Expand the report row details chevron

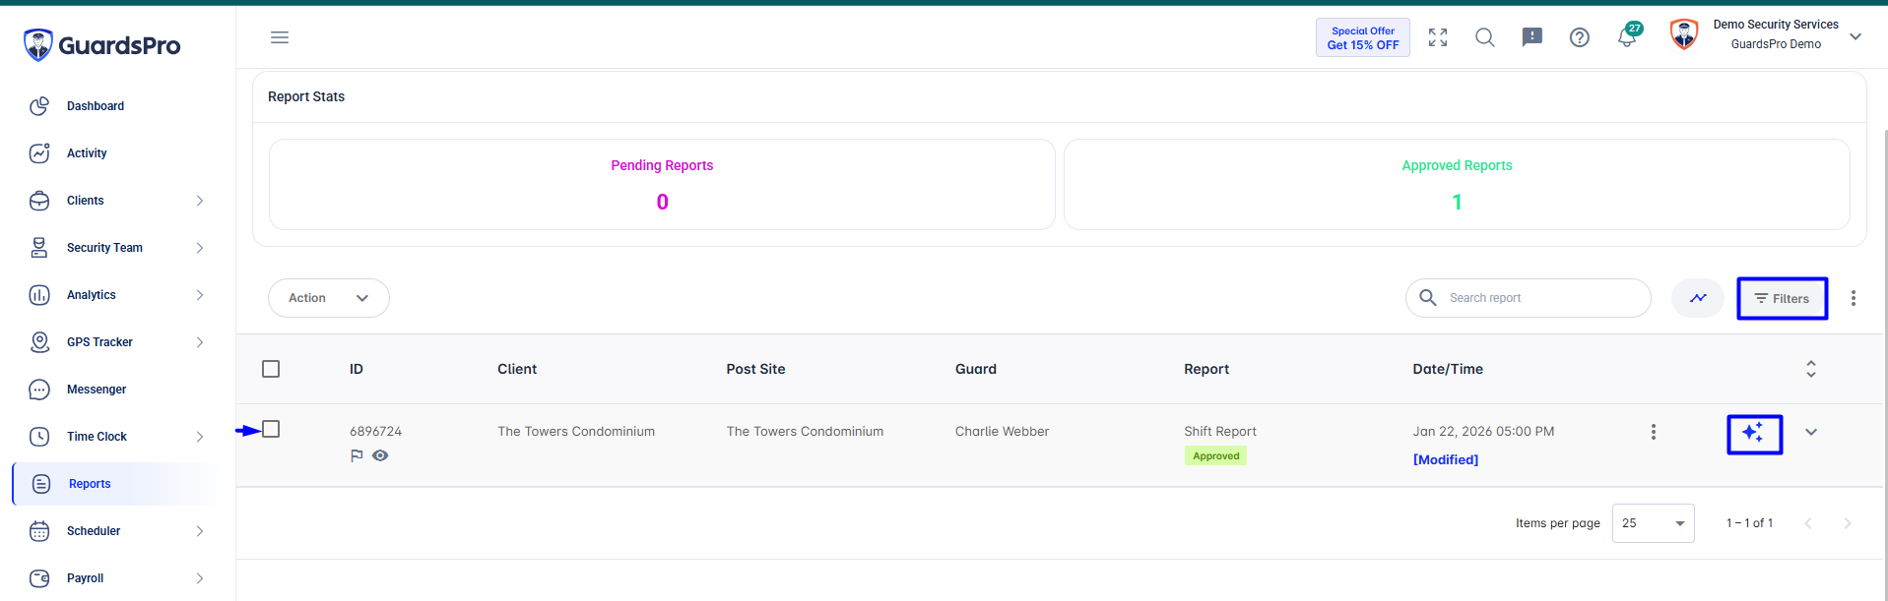(1810, 432)
